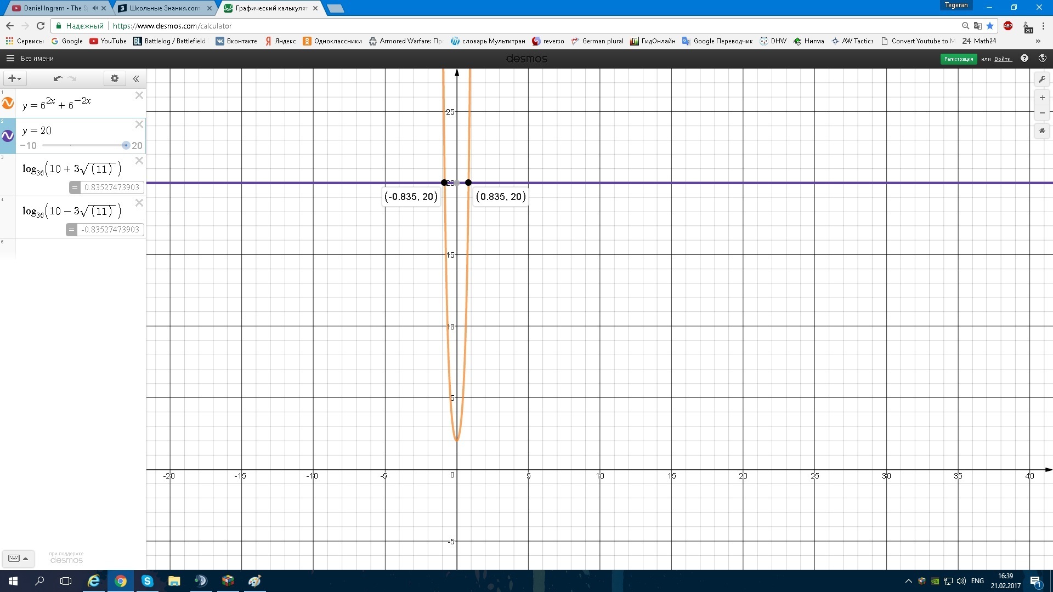
Task: Undo the last expression edit
Action: pyautogui.click(x=58, y=78)
